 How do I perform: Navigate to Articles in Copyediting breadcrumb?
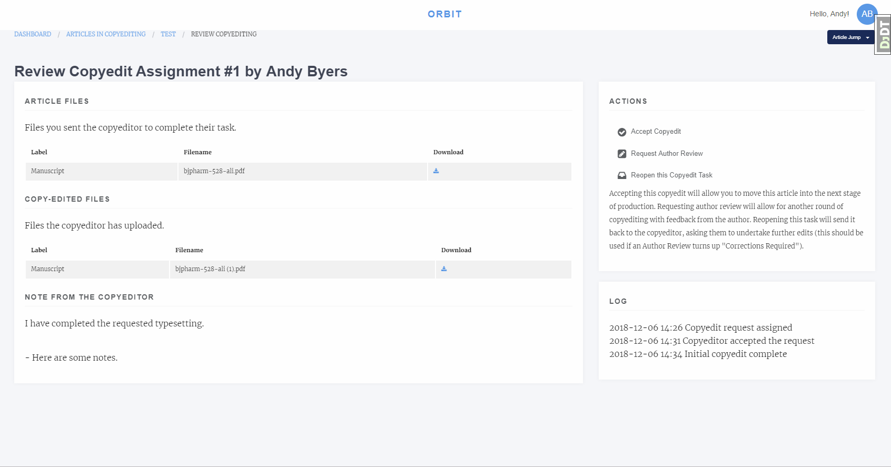(x=106, y=34)
